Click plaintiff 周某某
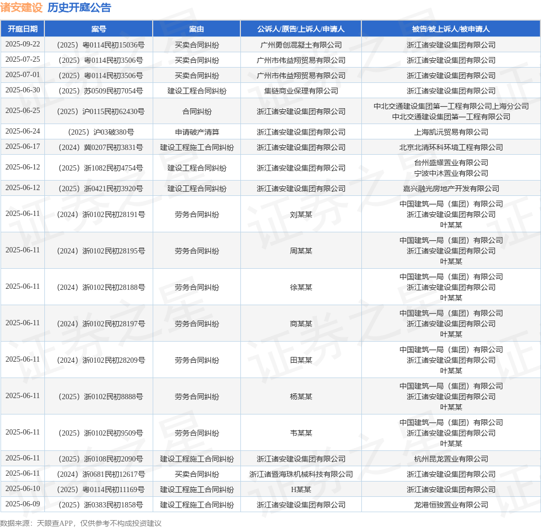The image size is (541, 528). [x=301, y=251]
